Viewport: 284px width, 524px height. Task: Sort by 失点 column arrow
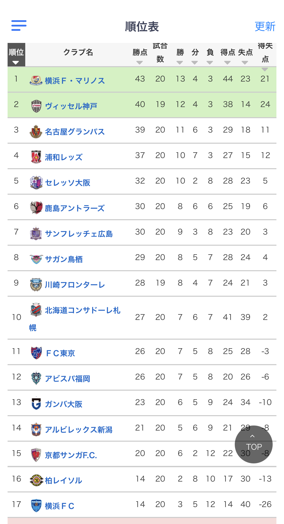tap(245, 62)
